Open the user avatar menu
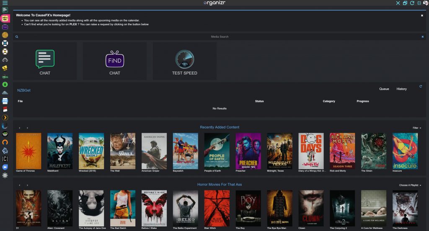The image size is (429, 231). (426, 3)
